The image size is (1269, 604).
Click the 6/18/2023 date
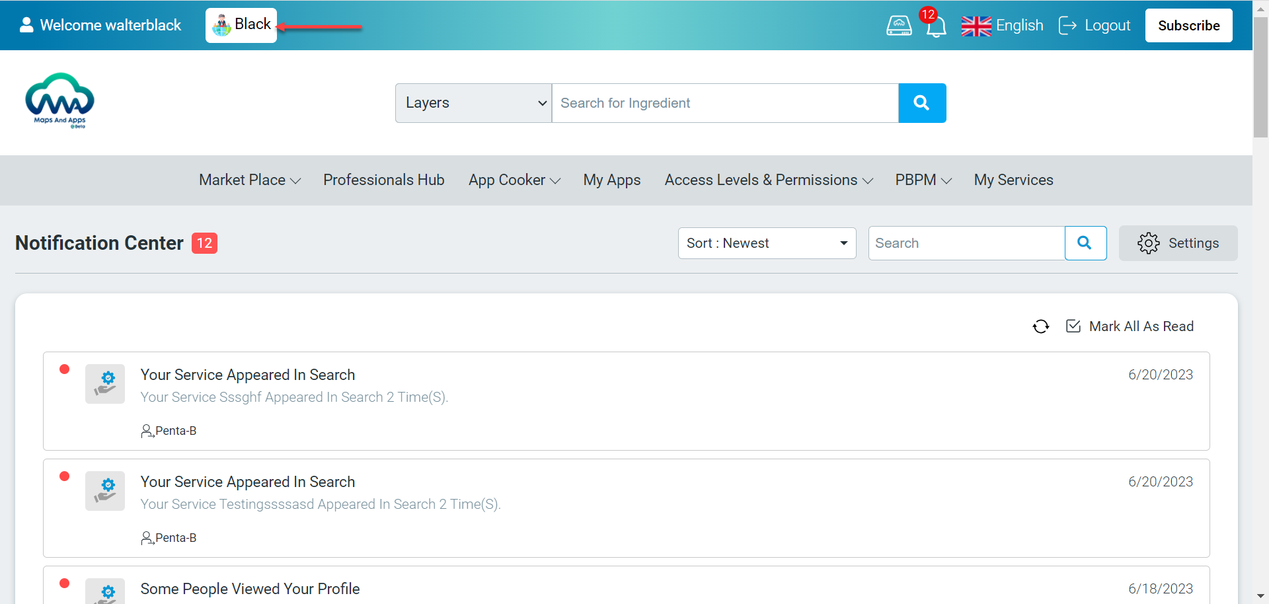coord(1161,589)
